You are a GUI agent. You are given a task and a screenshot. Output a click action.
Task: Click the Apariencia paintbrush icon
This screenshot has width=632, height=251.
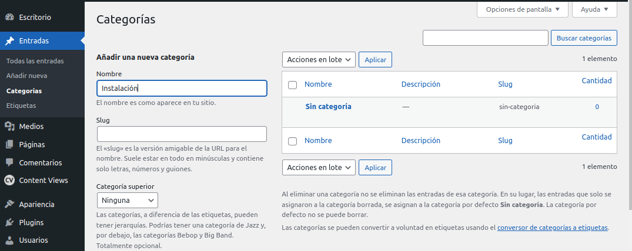pyautogui.click(x=9, y=205)
